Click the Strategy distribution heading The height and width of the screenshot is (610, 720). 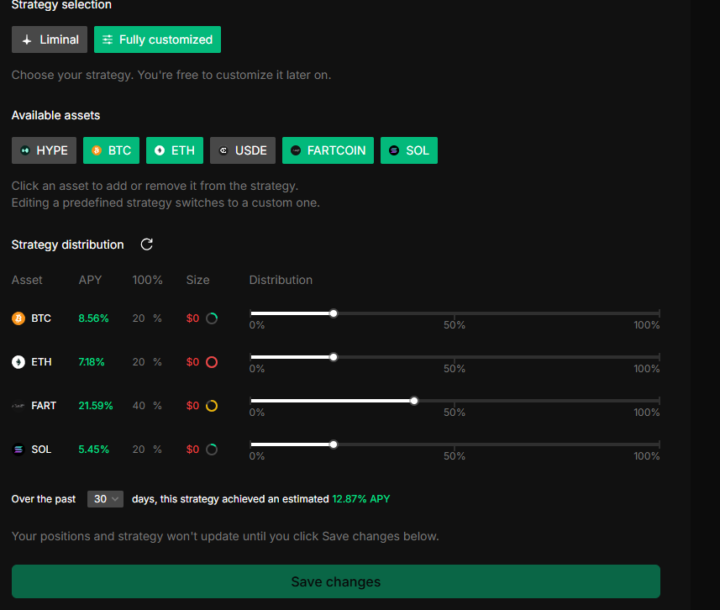click(67, 245)
